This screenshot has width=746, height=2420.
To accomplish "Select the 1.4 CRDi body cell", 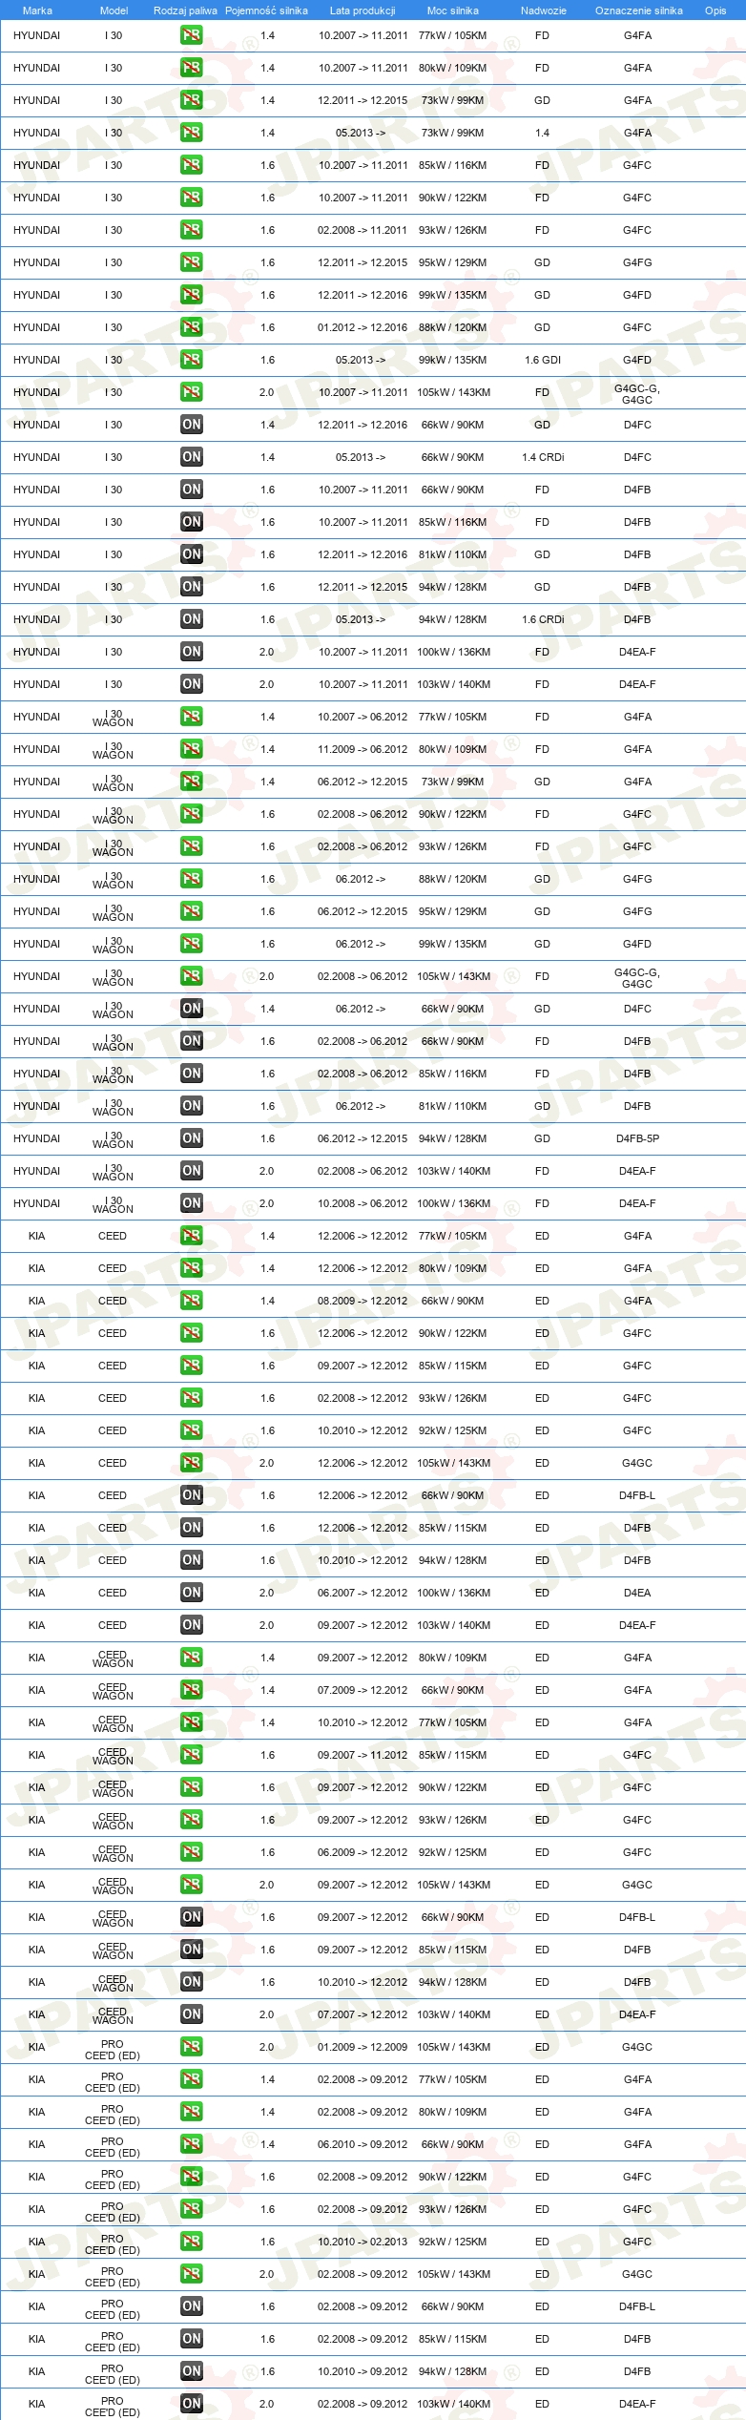I will click(x=543, y=457).
